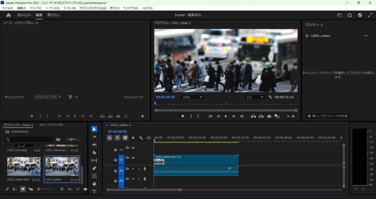This screenshot has height=199, width=376.
Task: Open the 1203_urban sequence panel menu
Action: click(x=129, y=125)
